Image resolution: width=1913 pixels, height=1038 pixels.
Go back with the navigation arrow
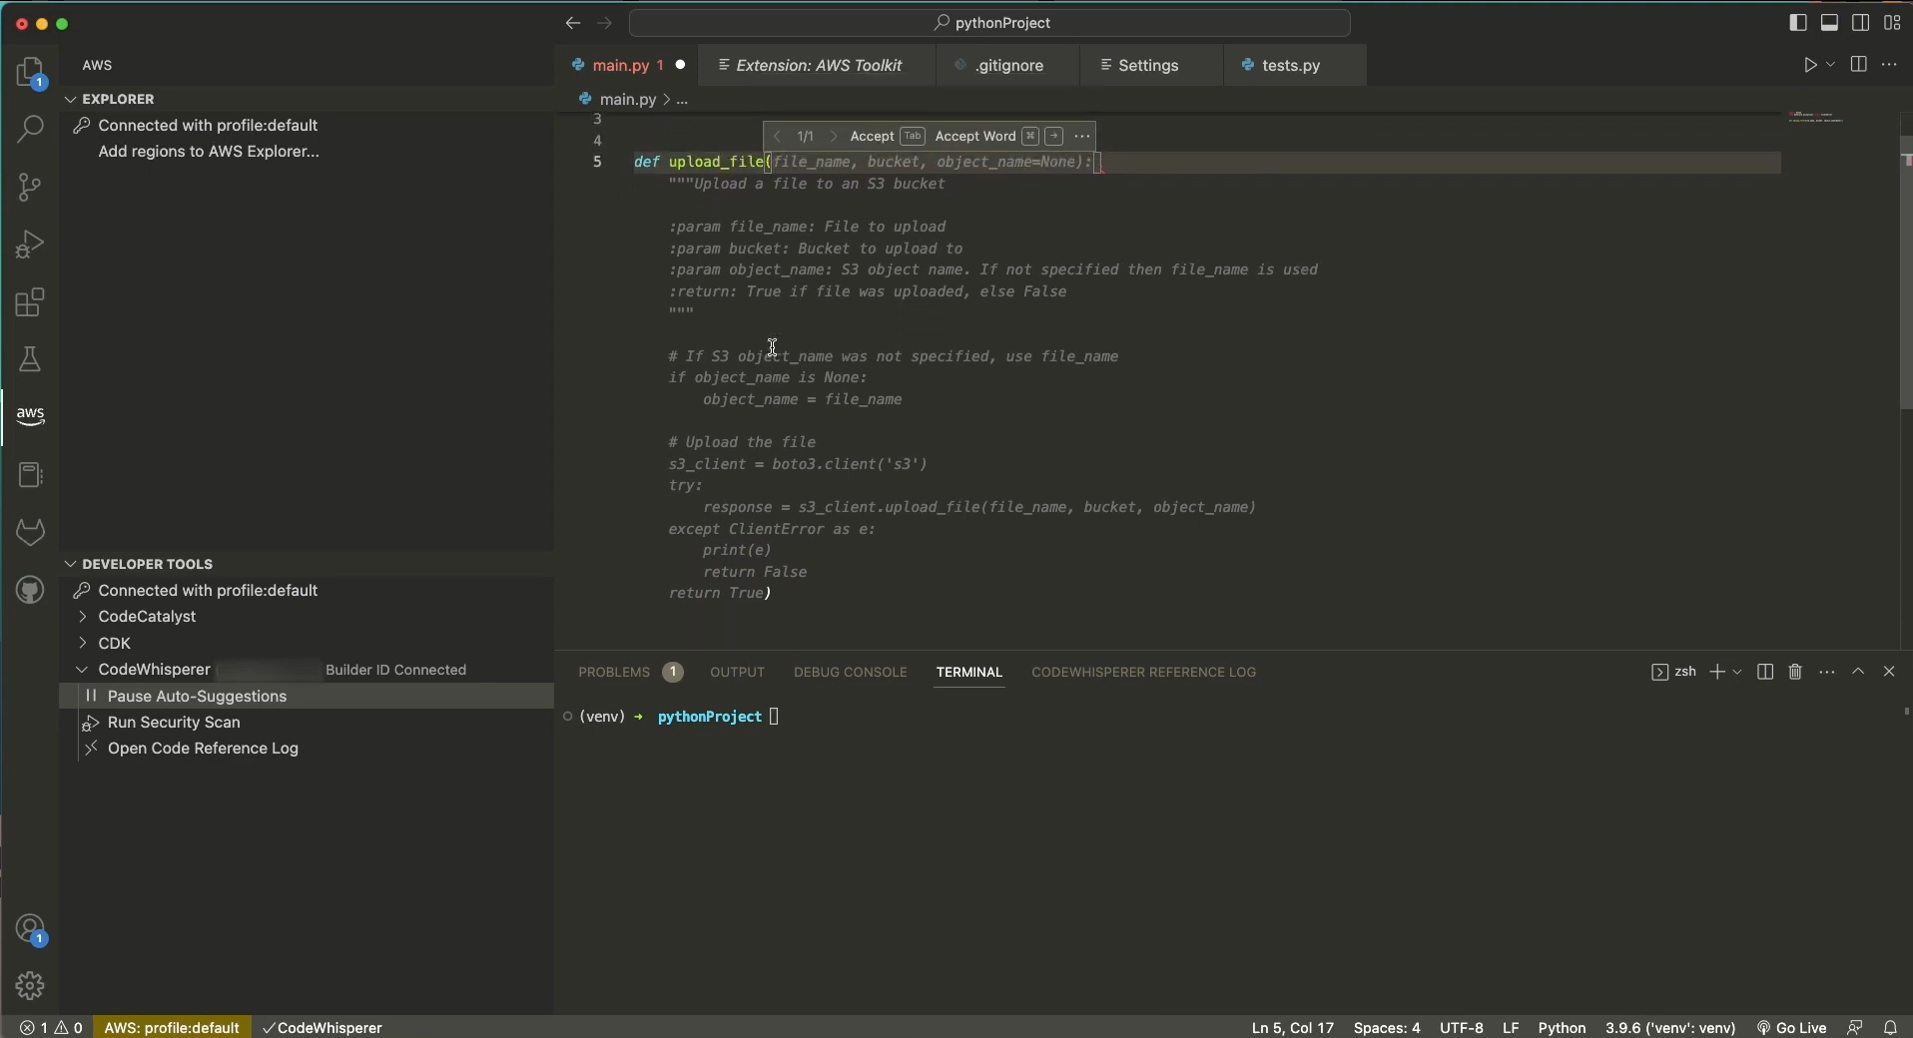coord(572,23)
